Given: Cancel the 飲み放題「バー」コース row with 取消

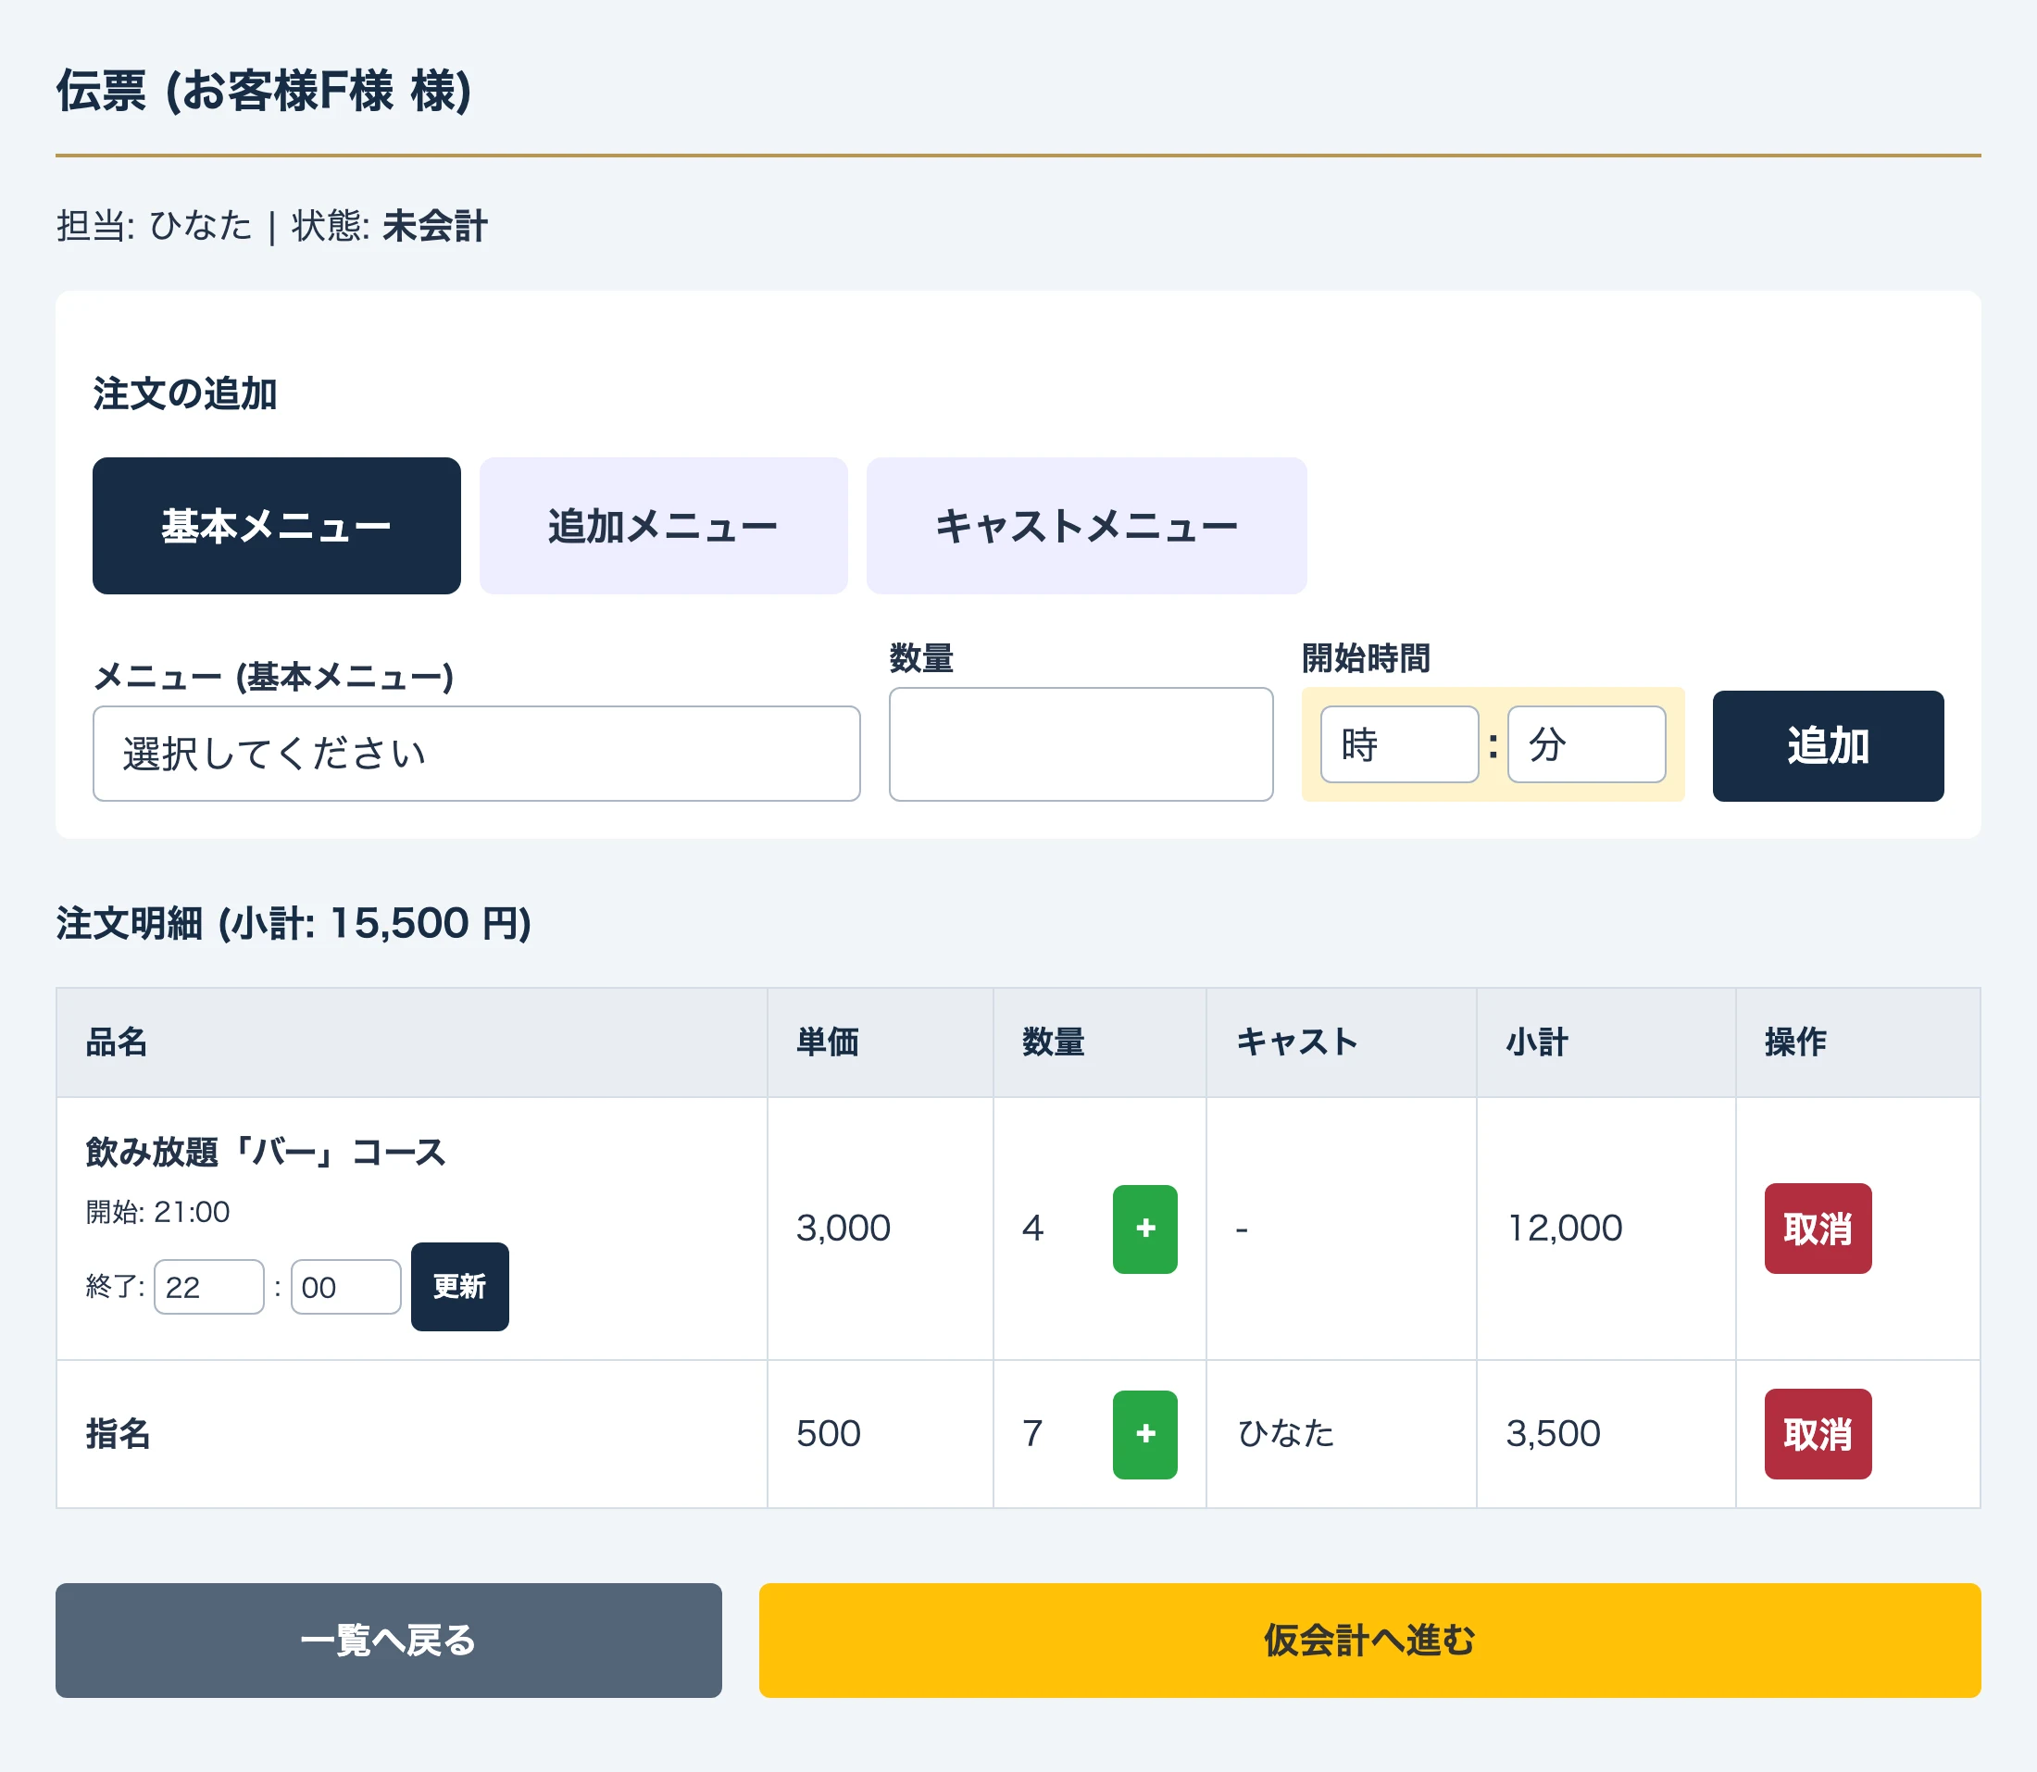Looking at the screenshot, I should coord(1818,1229).
